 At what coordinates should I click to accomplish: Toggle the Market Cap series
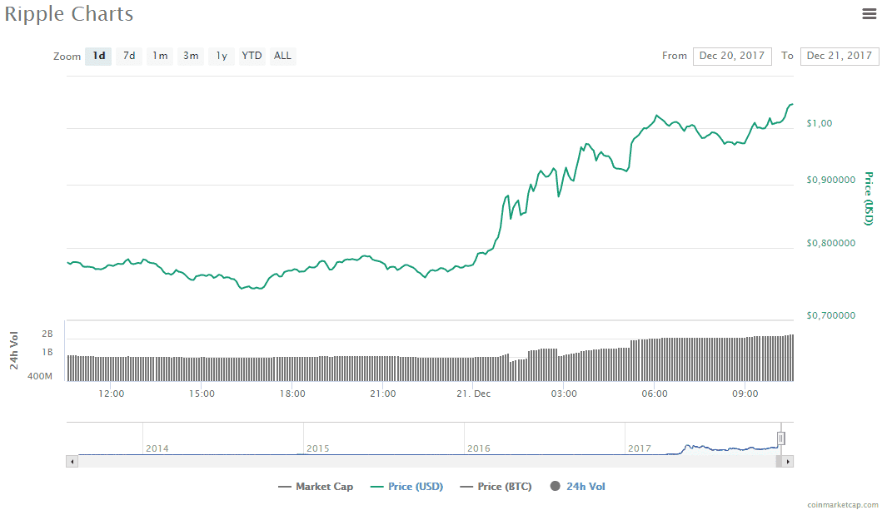click(x=316, y=487)
